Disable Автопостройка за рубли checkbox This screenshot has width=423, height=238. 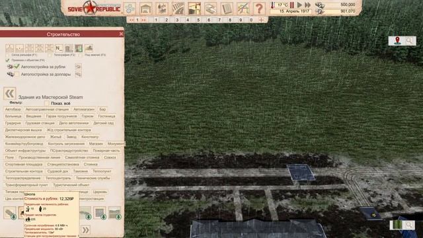coord(17,67)
